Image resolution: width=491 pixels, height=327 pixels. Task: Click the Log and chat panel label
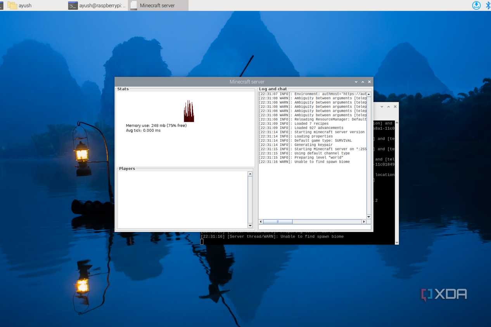click(x=273, y=89)
